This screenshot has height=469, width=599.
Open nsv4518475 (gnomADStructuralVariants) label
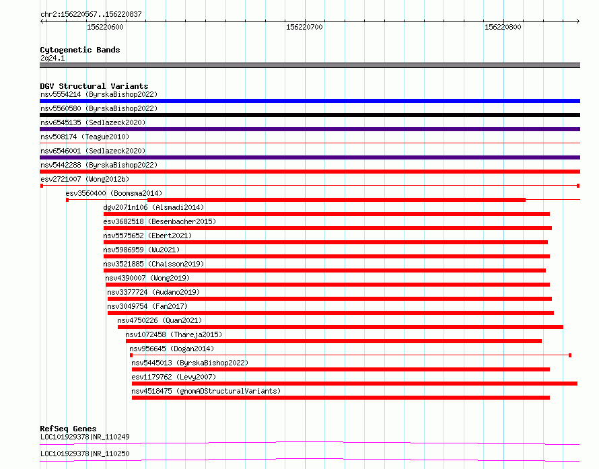coord(207,391)
